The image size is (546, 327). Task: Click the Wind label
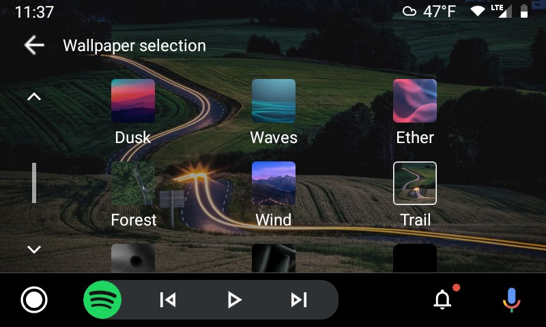[274, 219]
